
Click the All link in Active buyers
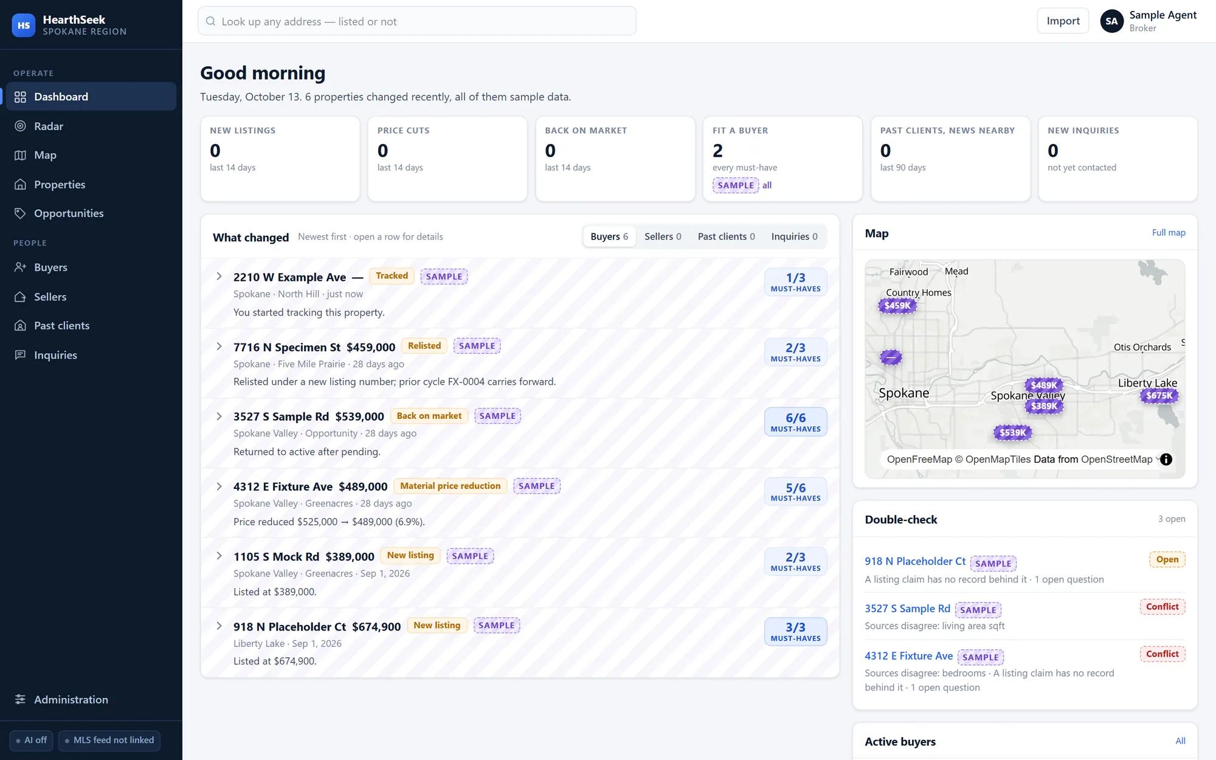pos(1180,741)
